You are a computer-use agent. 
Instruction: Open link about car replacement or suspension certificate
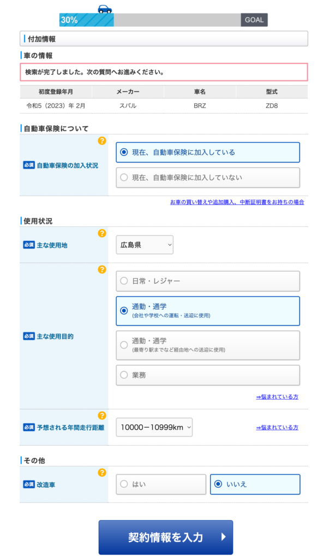coord(237,202)
